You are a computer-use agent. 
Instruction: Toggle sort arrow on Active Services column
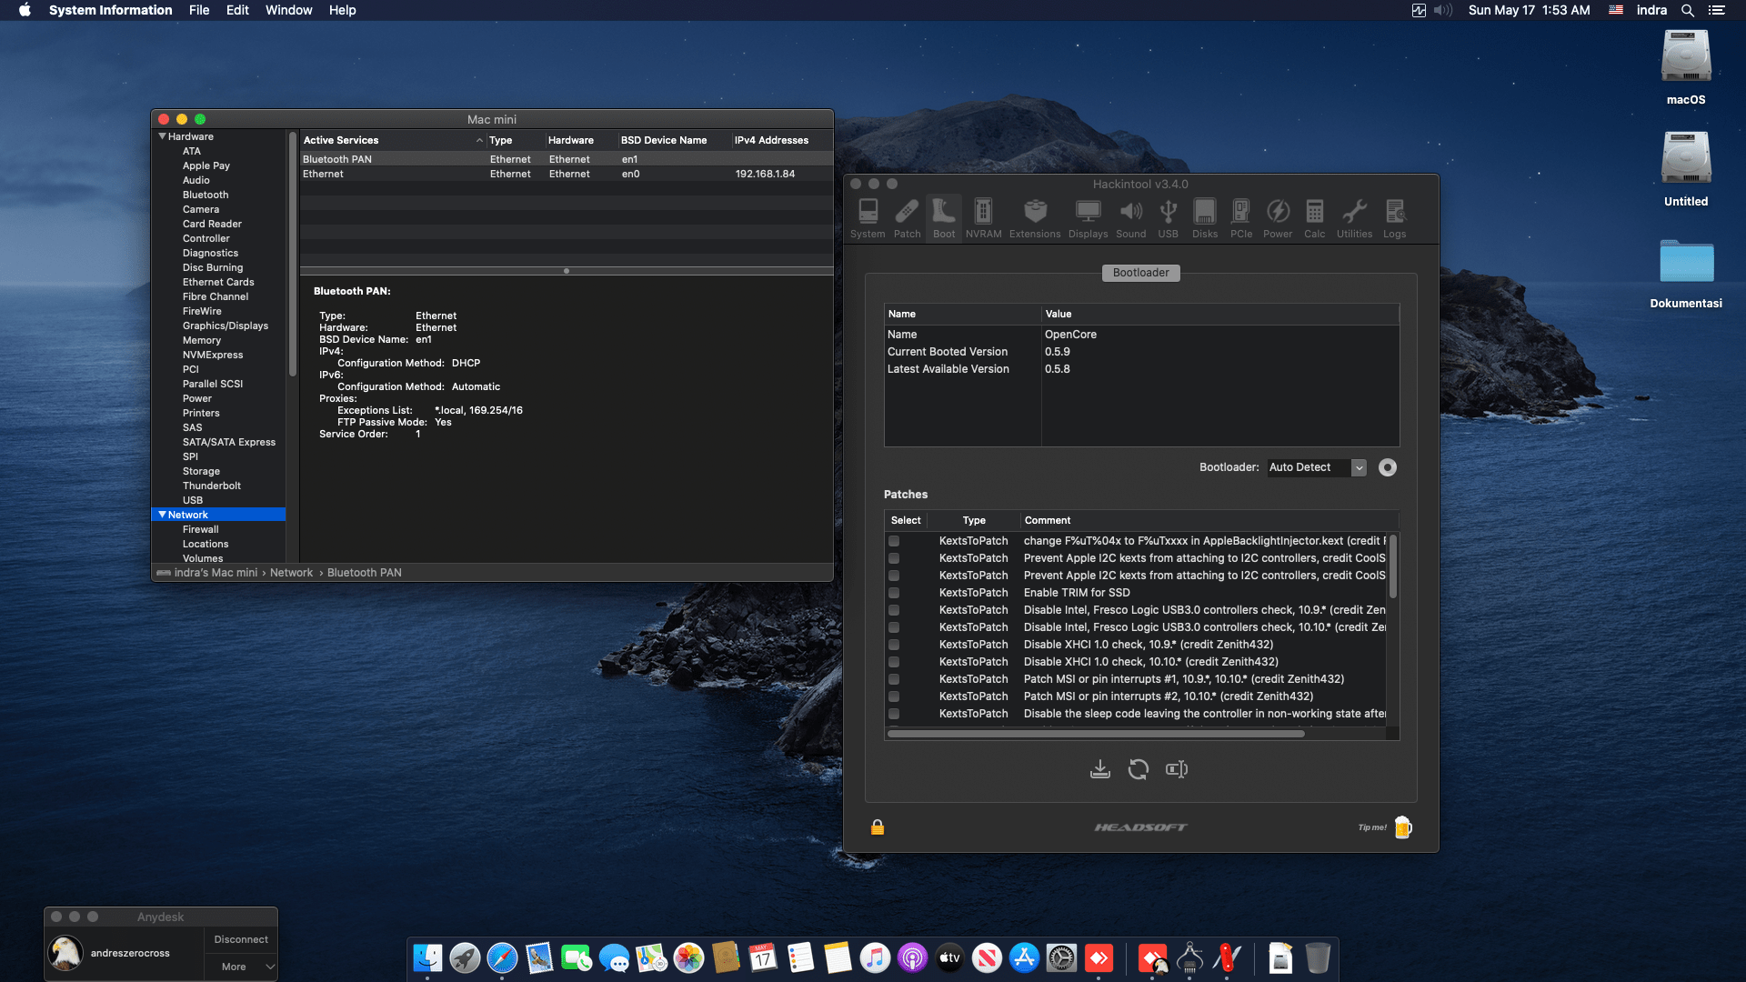[479, 140]
